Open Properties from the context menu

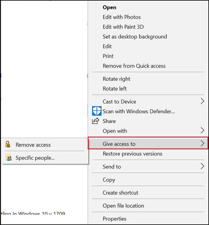click(114, 219)
